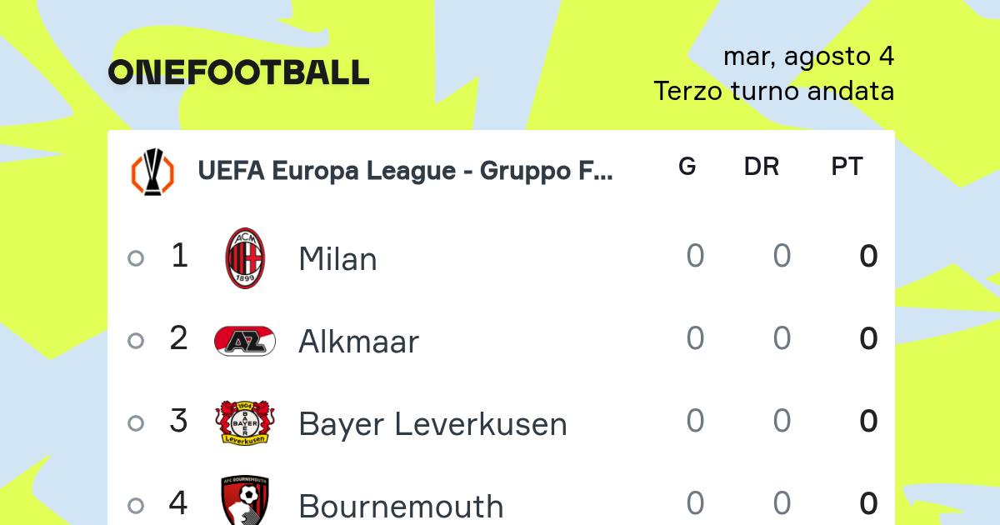Open the Alkmaar team name
Viewport: 1000px width, 525px height.
coord(358,342)
